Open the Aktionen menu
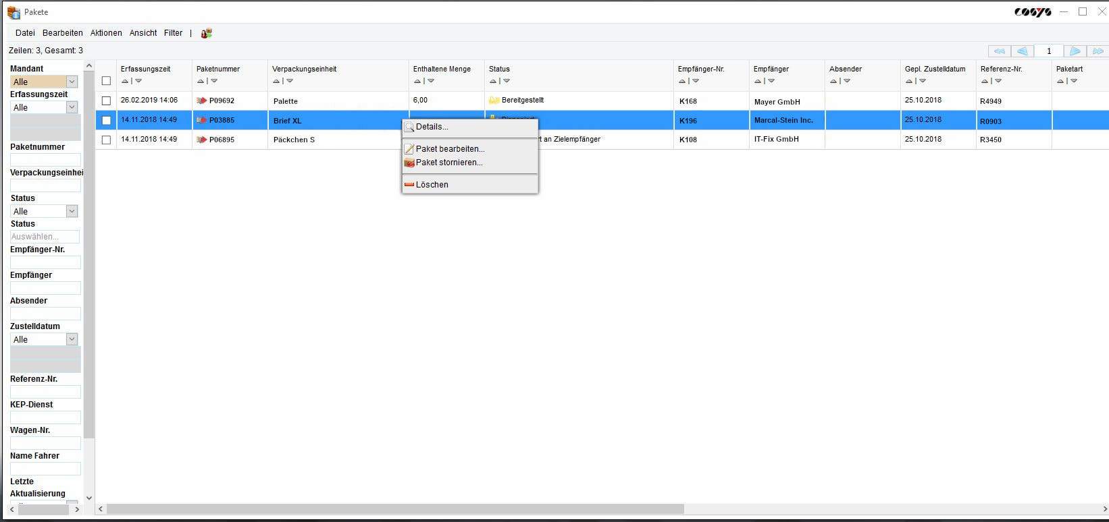 click(106, 33)
